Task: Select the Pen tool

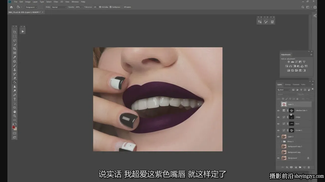Action: click(15, 95)
